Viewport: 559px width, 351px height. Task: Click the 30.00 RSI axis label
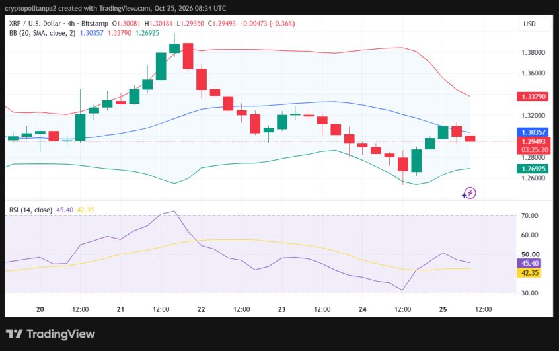pos(529,293)
